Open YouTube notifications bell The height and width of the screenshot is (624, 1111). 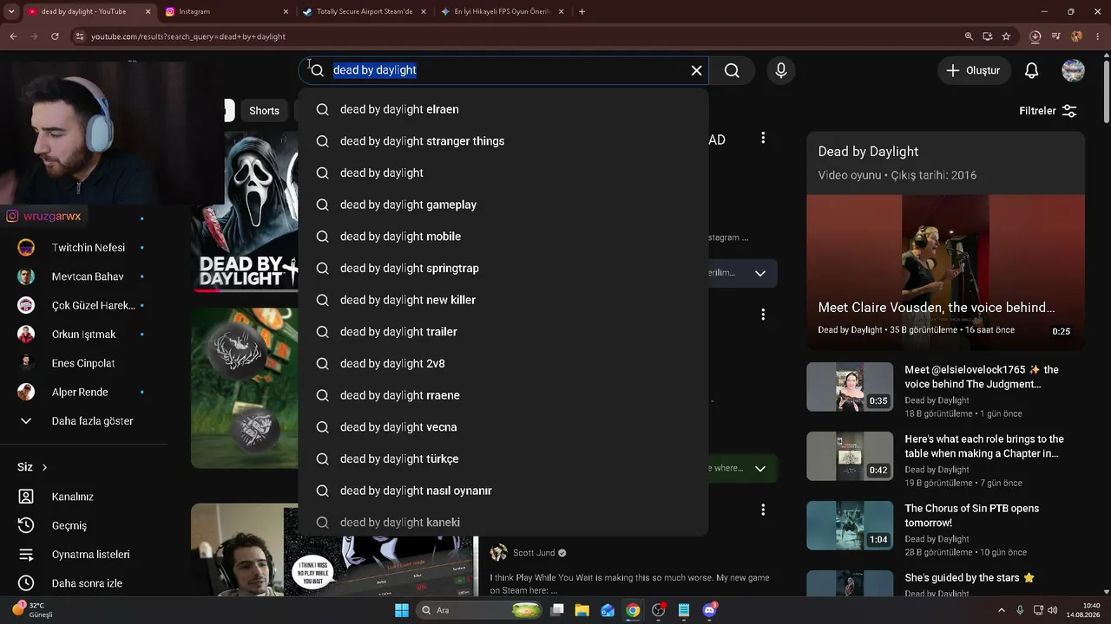click(x=1031, y=70)
